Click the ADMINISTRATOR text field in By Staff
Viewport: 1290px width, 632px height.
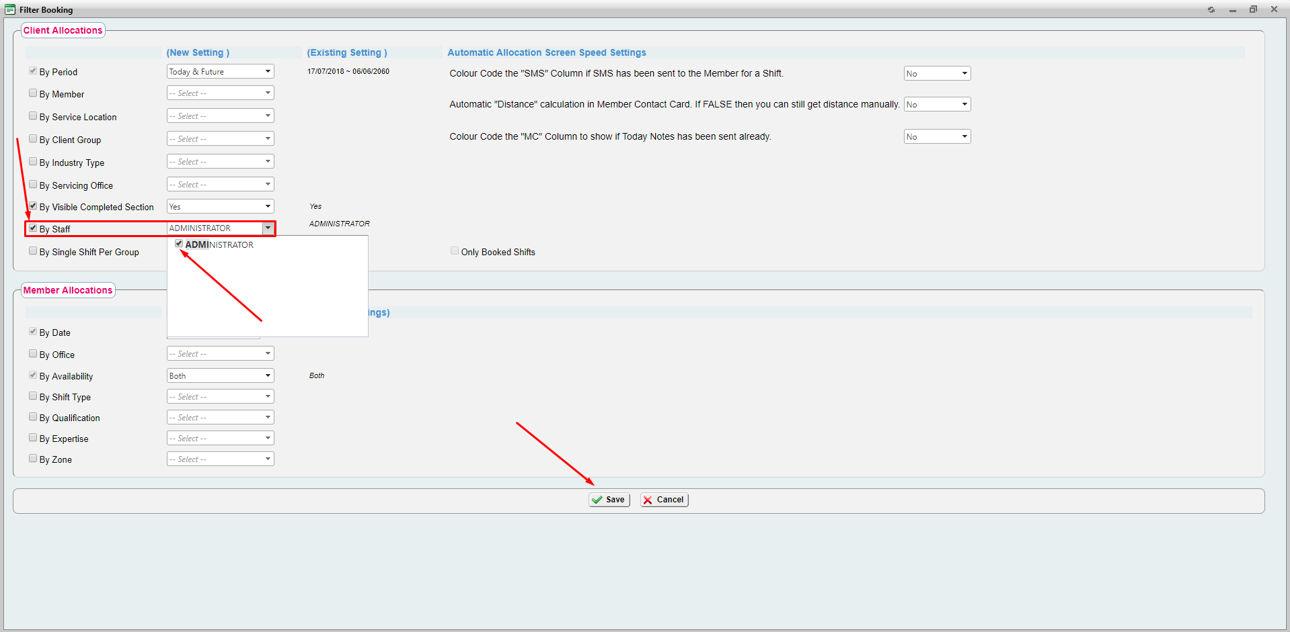click(x=215, y=228)
